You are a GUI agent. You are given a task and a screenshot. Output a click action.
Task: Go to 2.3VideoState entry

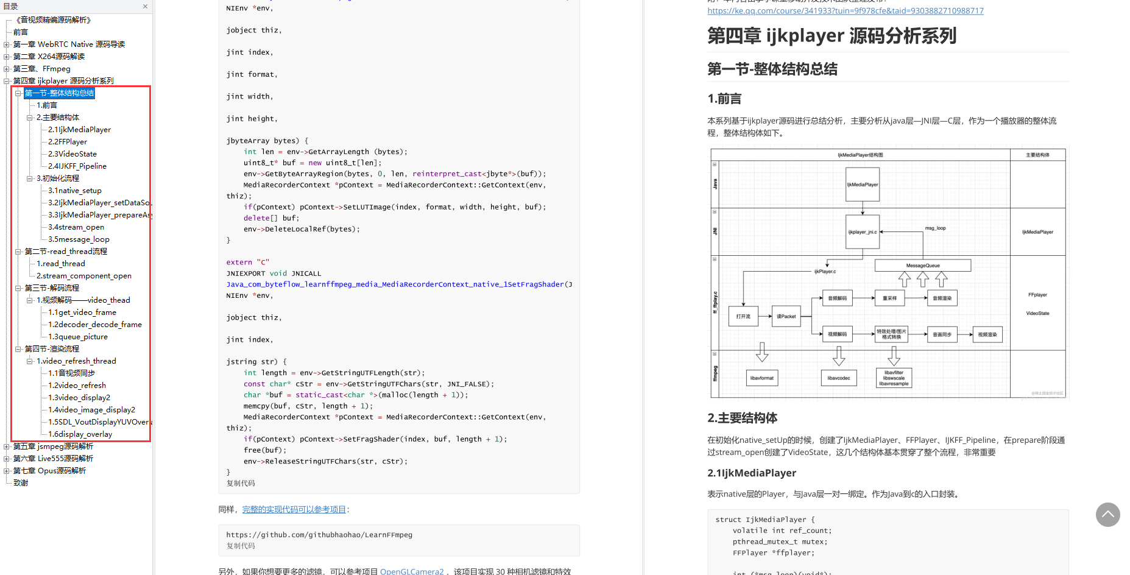point(72,154)
